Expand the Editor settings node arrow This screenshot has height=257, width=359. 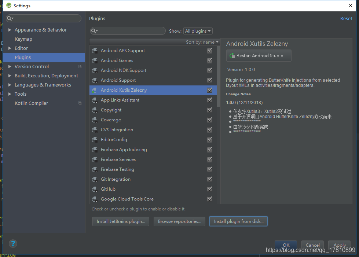10,48
